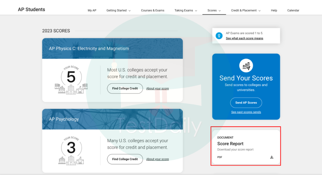This screenshot has width=322, height=175.
Task: Click 'AP Exams are scored 1 to 5' text
Action: tap(244, 33)
